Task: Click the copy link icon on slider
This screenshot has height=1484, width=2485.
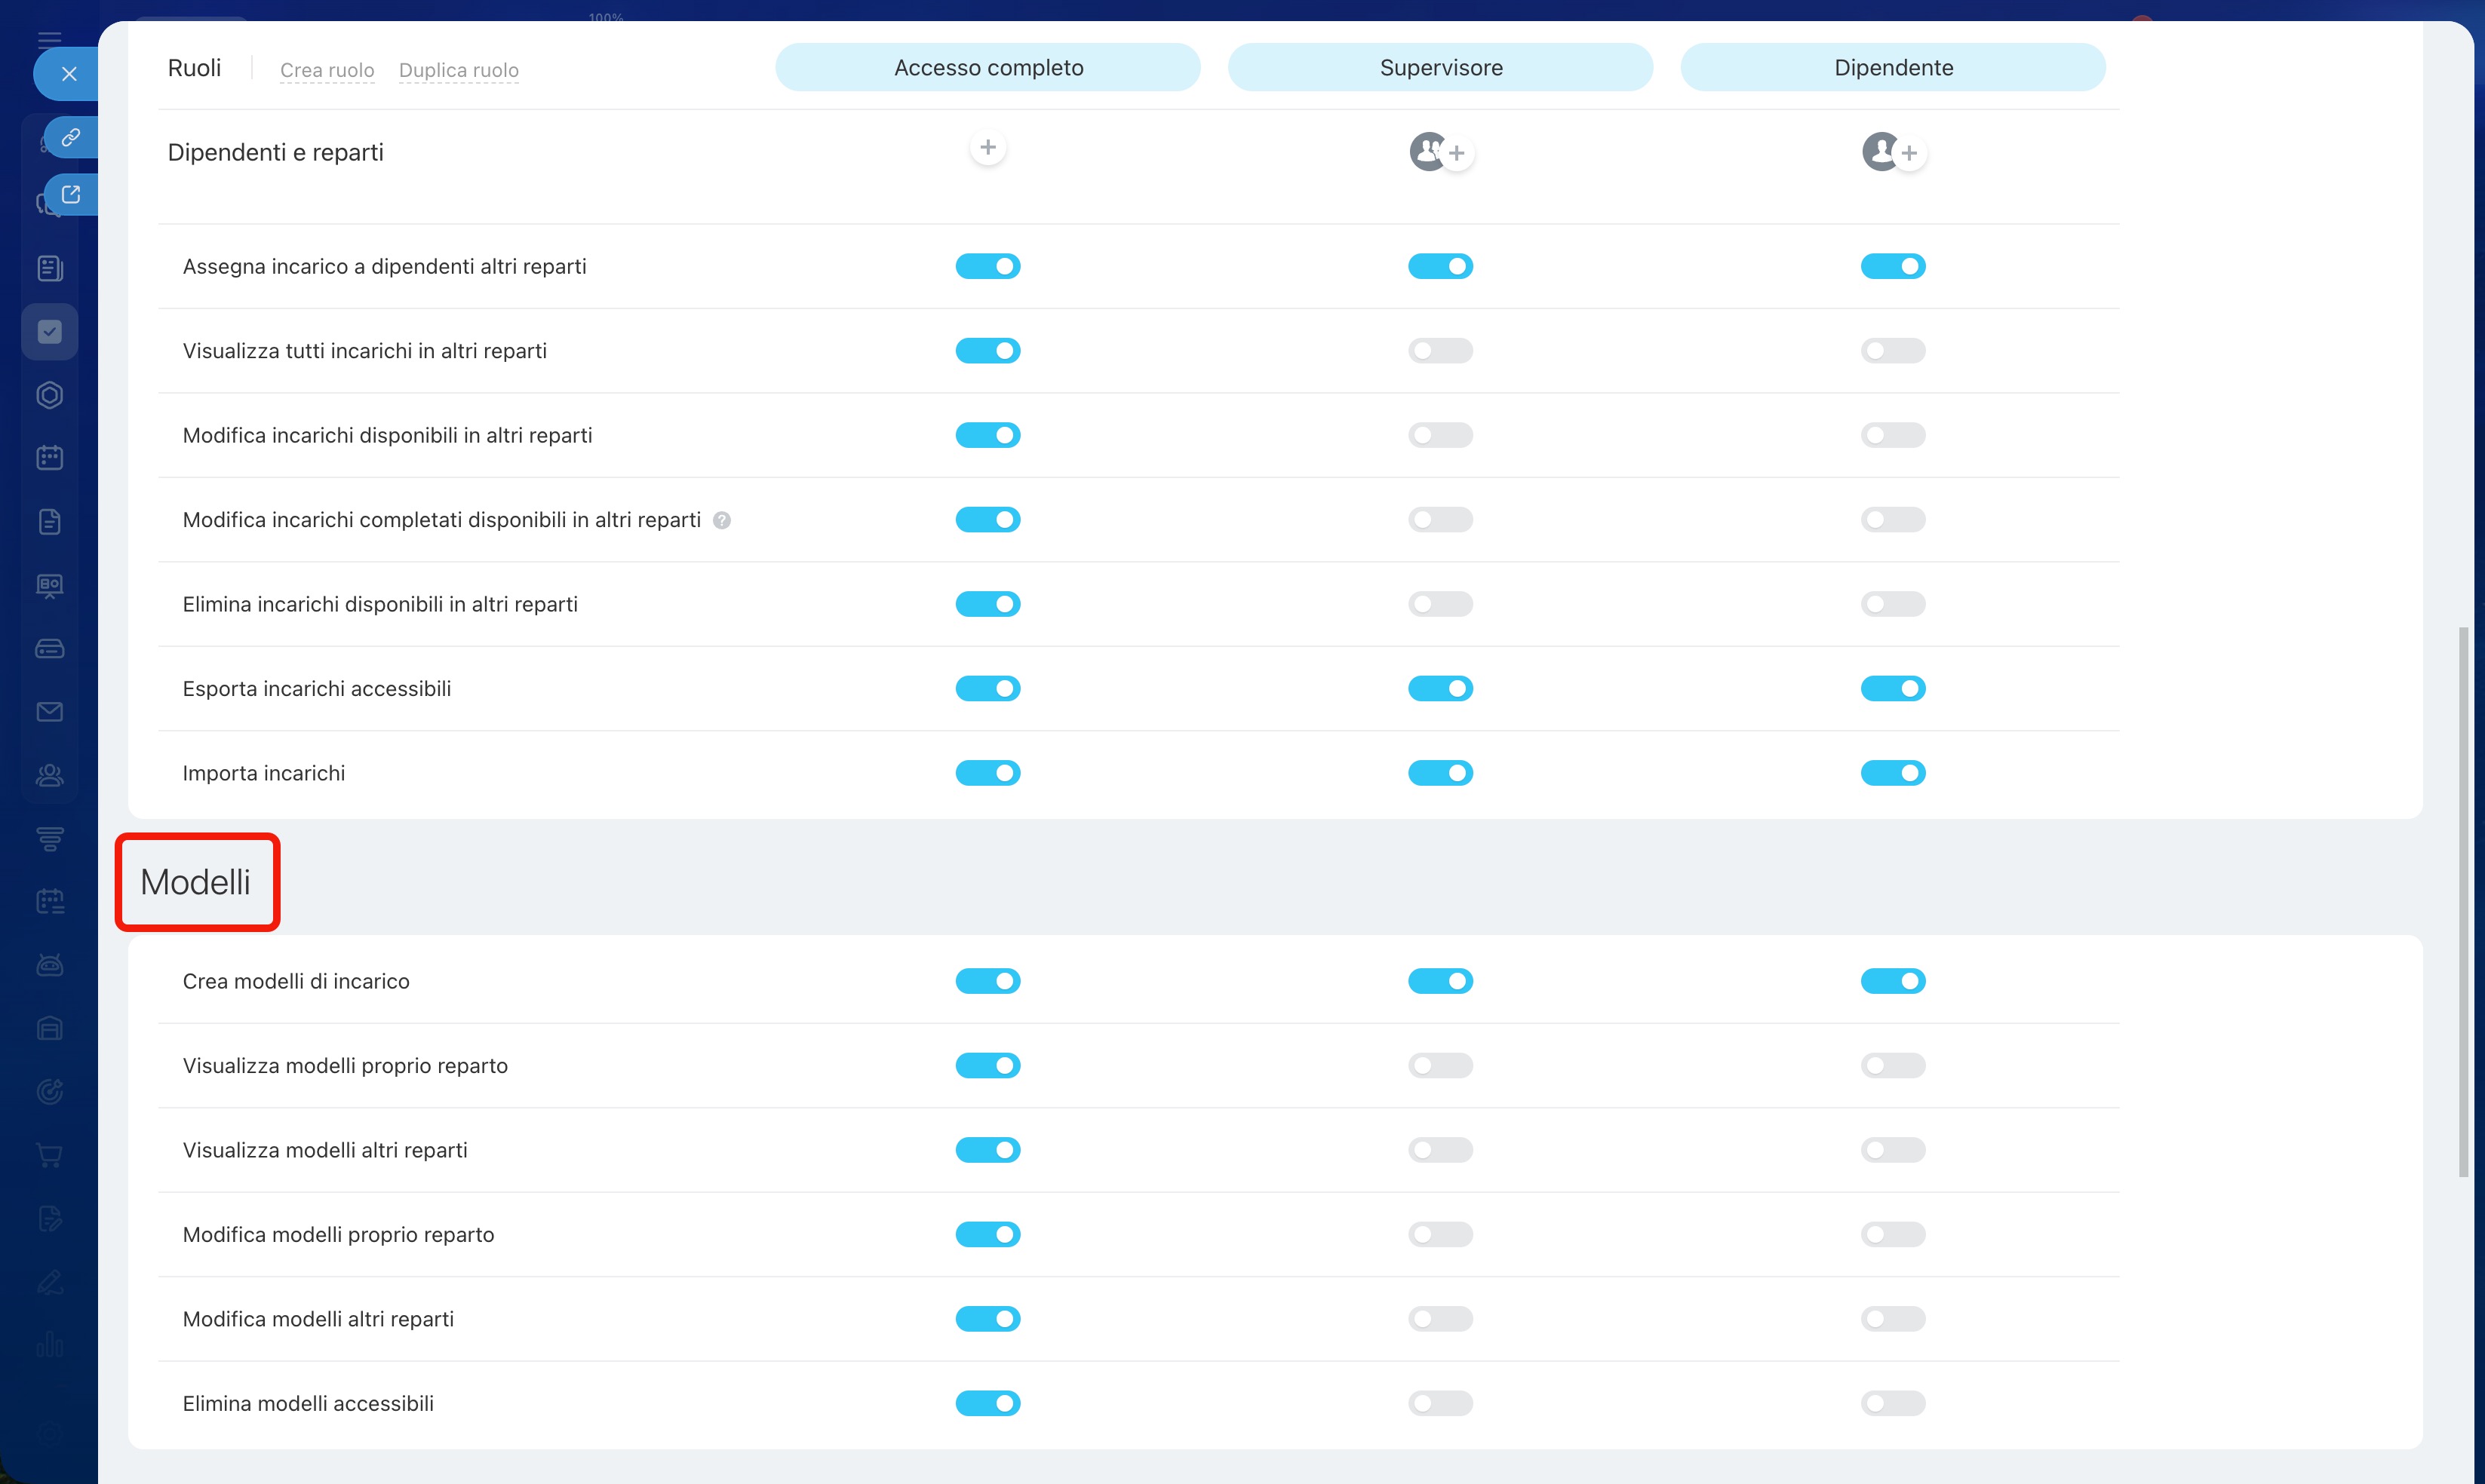Action: coord(70,137)
